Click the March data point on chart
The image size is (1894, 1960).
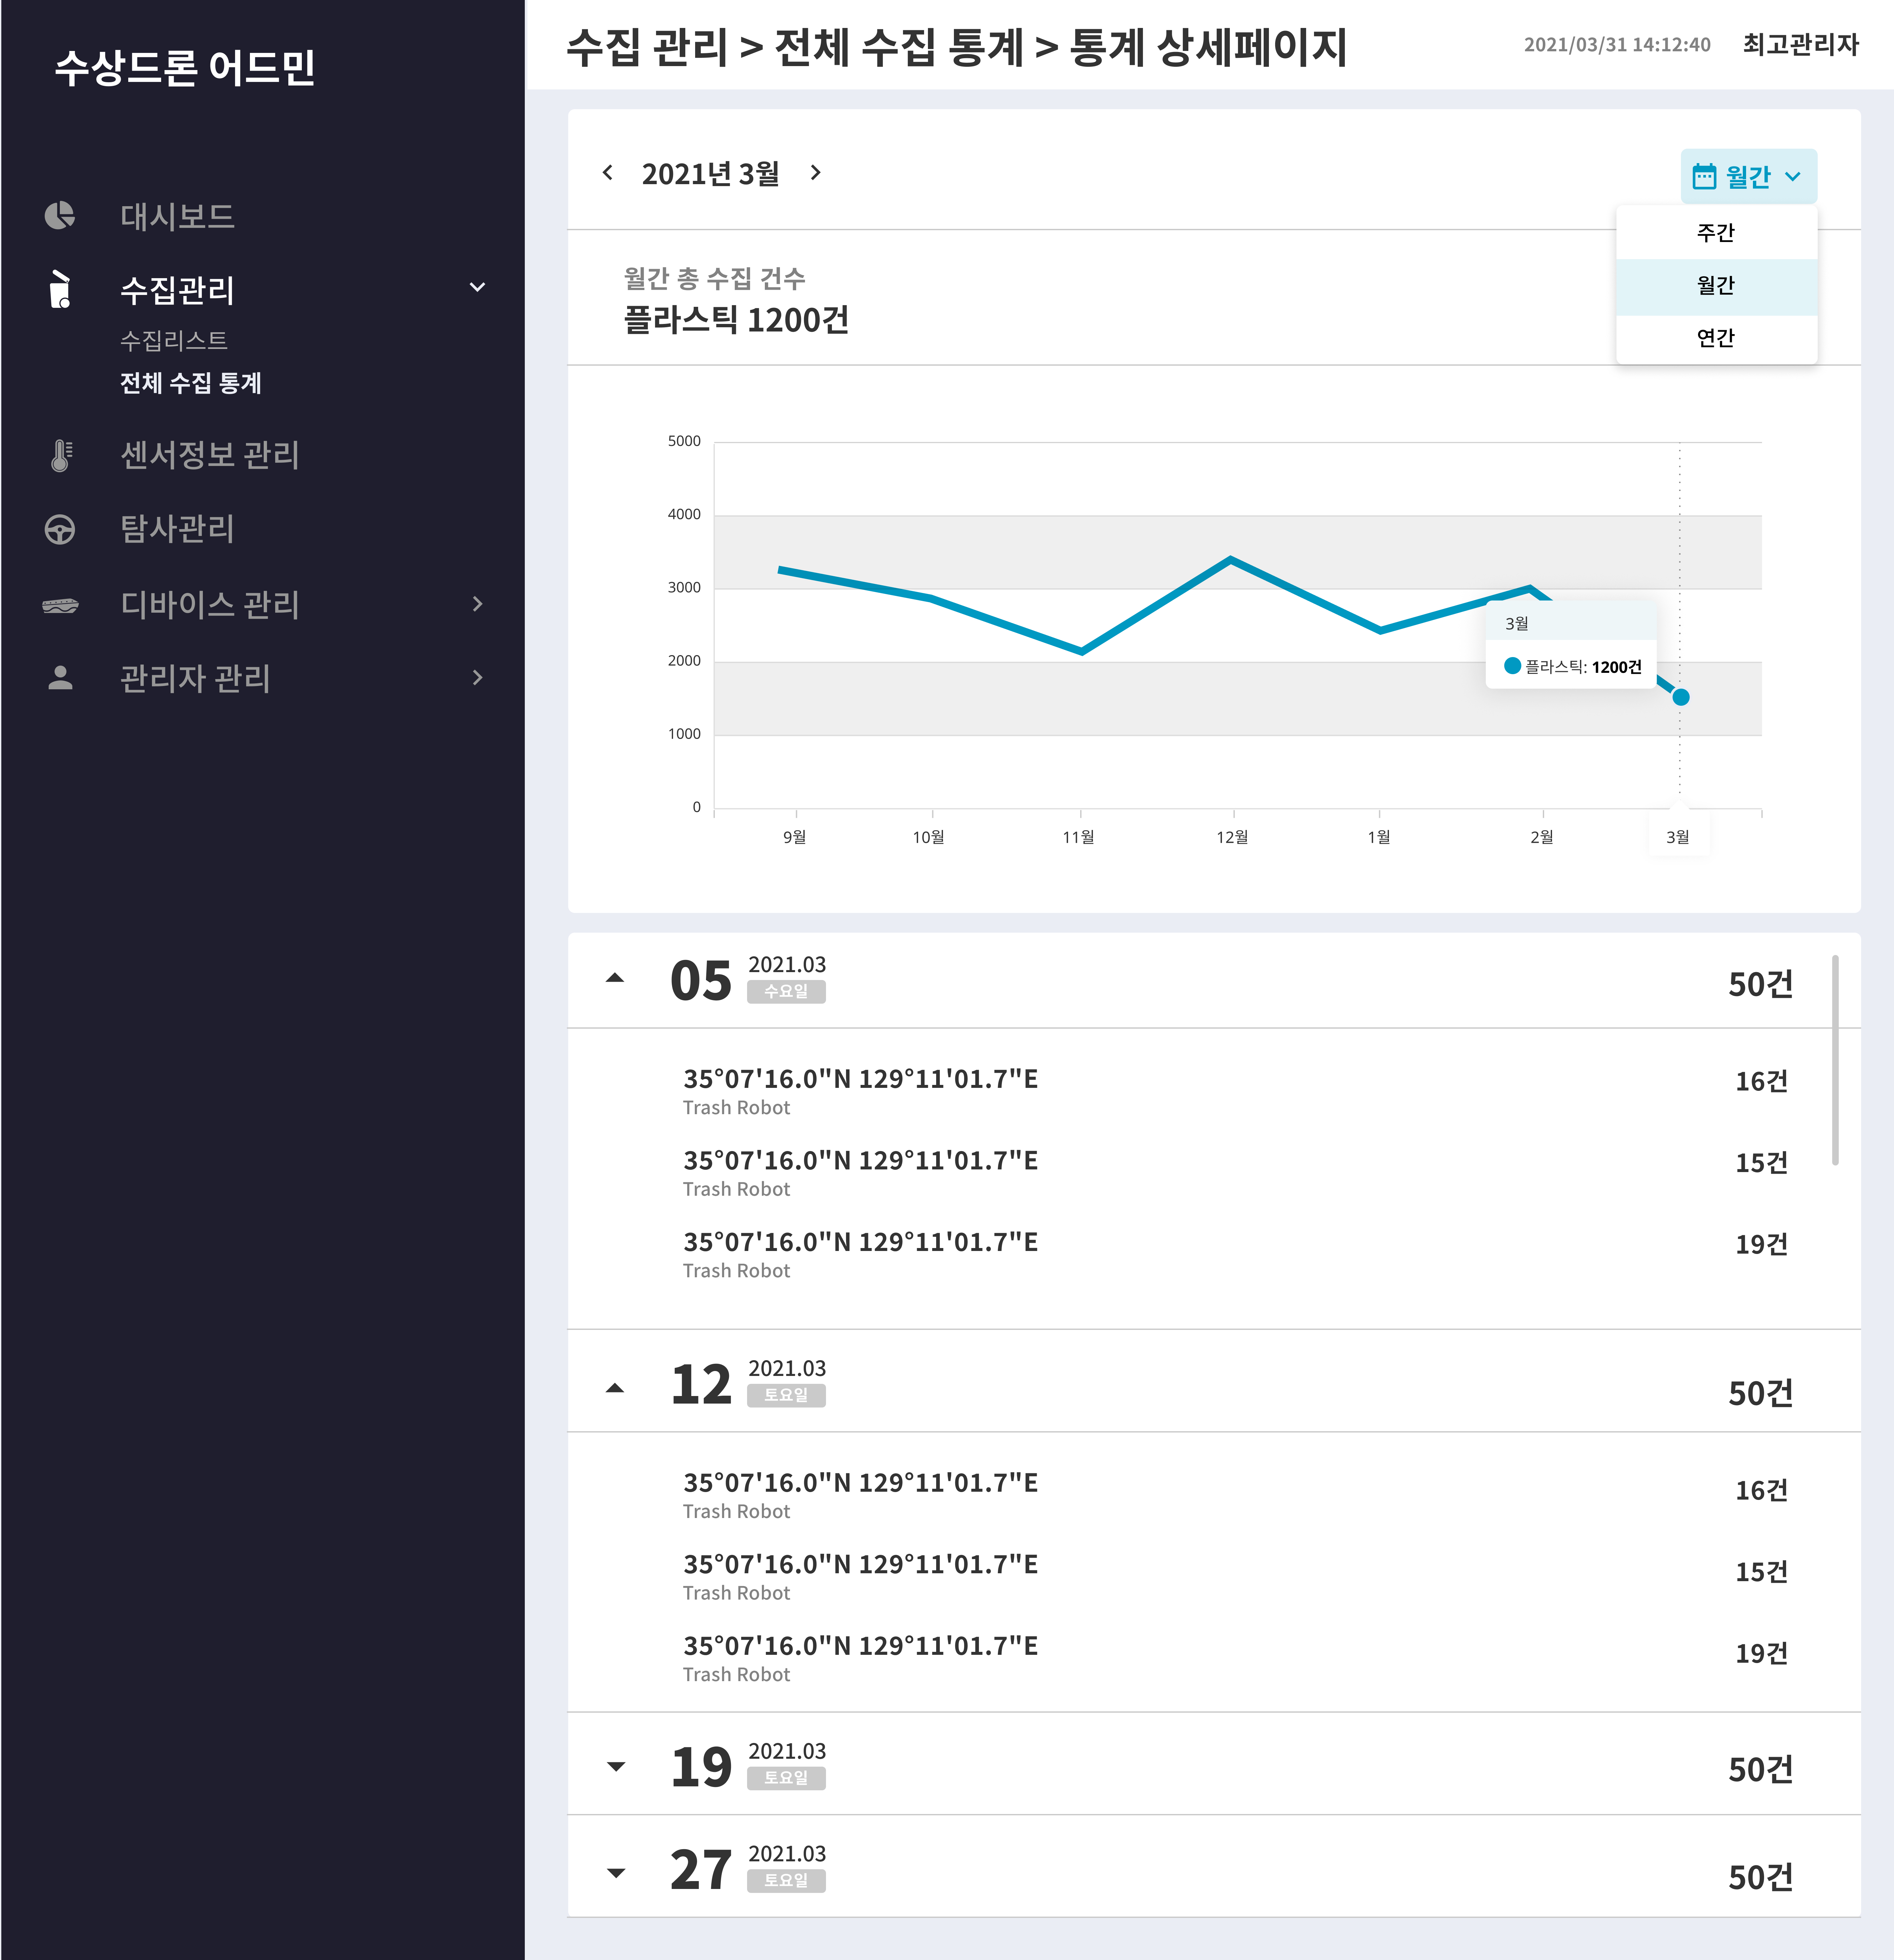click(x=1681, y=697)
